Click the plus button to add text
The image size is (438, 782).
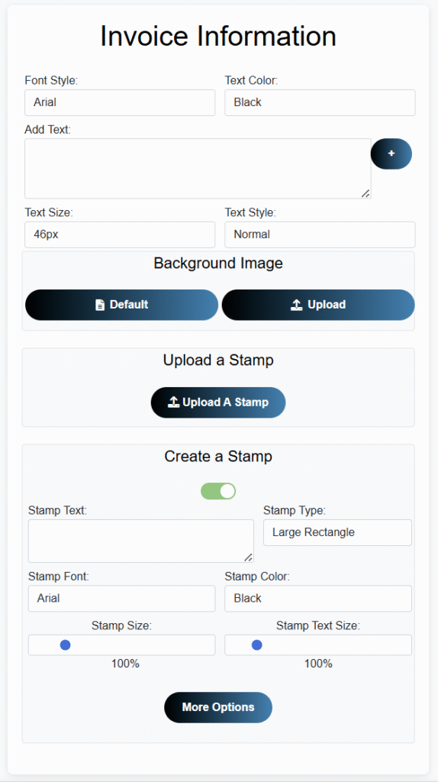(x=391, y=153)
